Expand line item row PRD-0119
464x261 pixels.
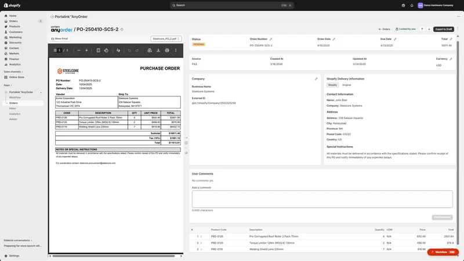(201, 249)
